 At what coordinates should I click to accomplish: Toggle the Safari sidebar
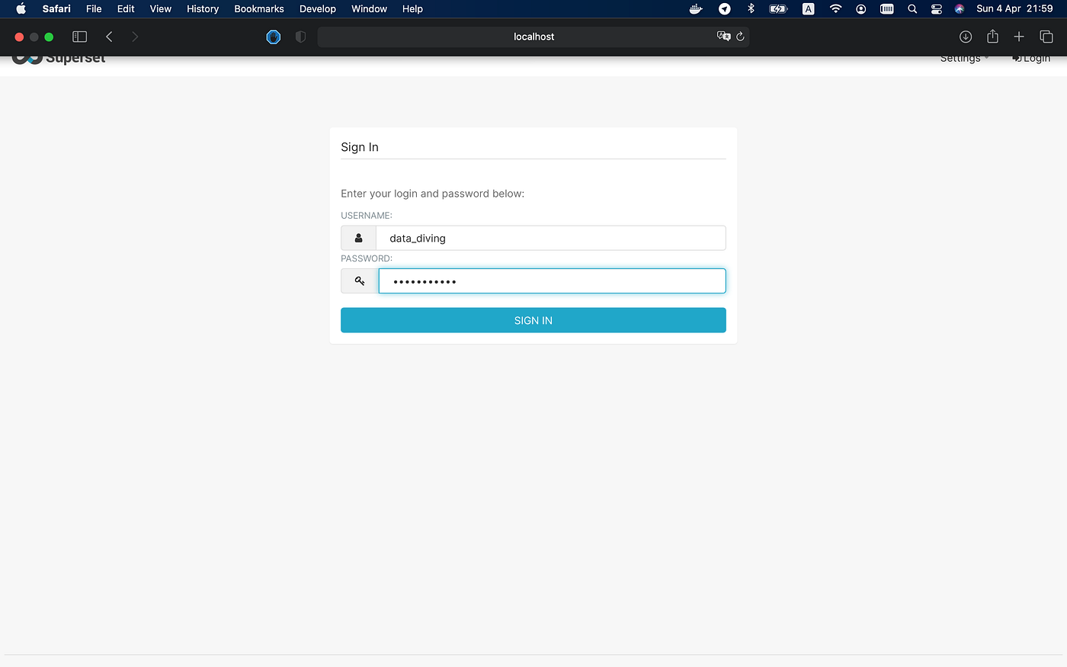[x=79, y=36]
